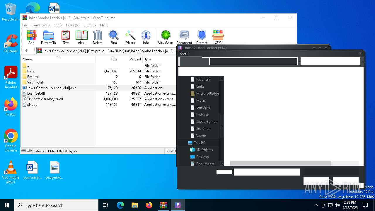Click the SFX toolbar icon

218,37
